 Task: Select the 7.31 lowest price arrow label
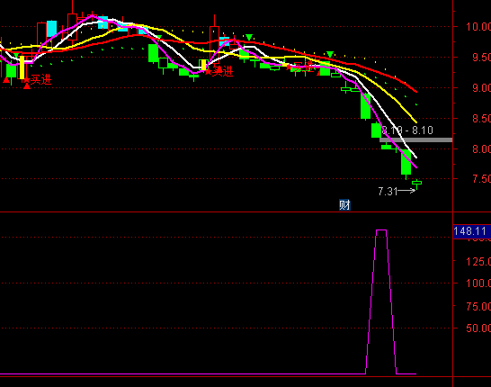397,191
